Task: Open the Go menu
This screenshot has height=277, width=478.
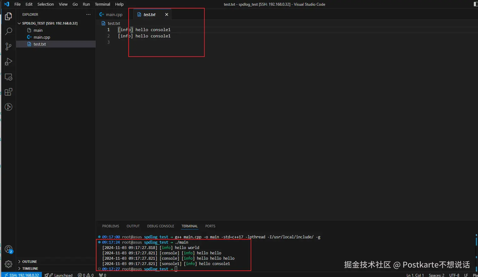Action: point(75,4)
